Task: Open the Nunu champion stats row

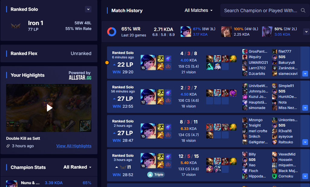Action: coord(49,183)
